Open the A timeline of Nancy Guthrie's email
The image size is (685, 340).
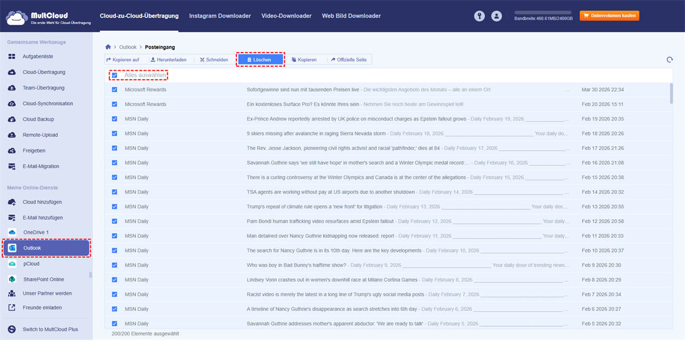(x=332, y=309)
